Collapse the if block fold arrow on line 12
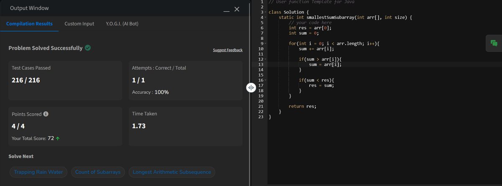Screen dimensions: 502x186 coord(265,59)
